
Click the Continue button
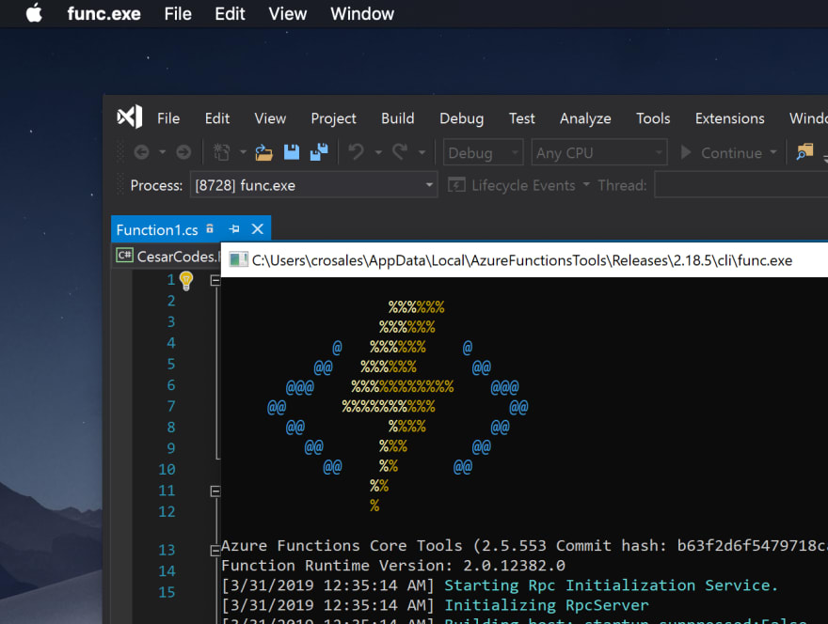[x=721, y=153]
